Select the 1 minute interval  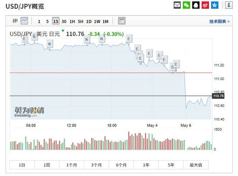39,21
